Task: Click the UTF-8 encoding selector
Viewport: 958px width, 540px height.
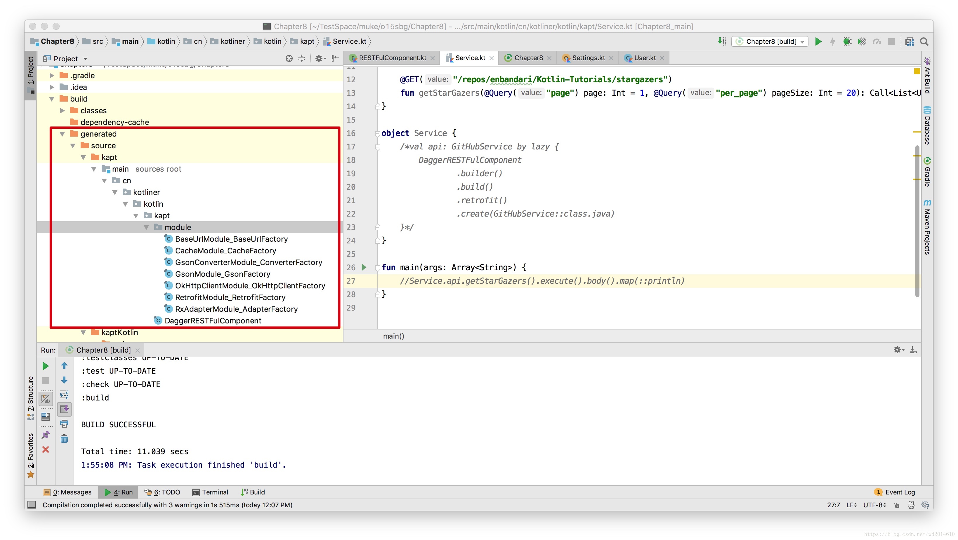Action: tap(875, 505)
